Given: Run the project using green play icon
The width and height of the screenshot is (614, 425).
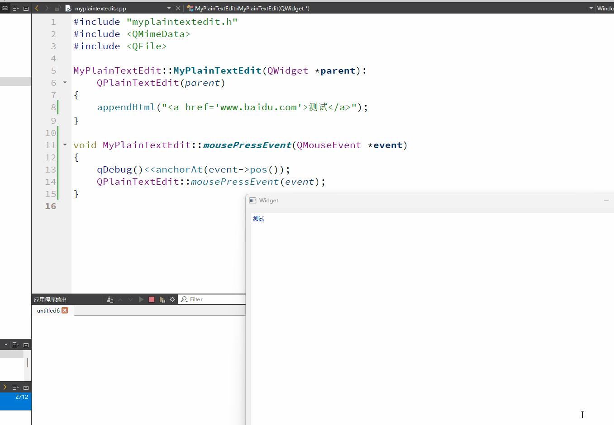Looking at the screenshot, I should pos(141,299).
